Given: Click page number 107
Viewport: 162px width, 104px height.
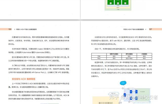Looking at the screenshot, I should pos(150,29).
